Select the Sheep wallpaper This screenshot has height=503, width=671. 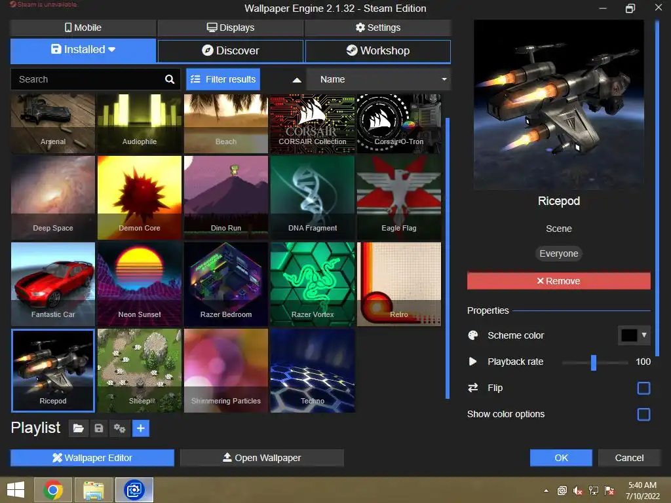click(140, 371)
